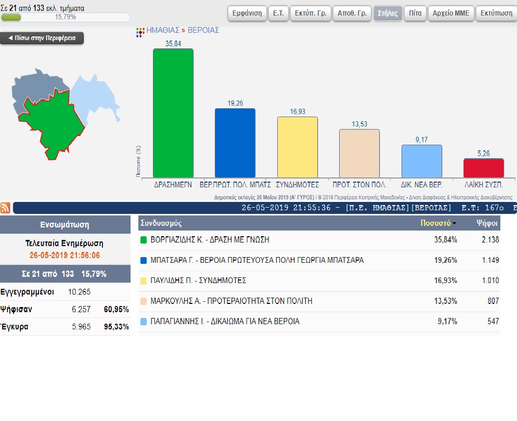Click the ΗΜΑΘΙΑΣ breadcrumb link

pyautogui.click(x=162, y=31)
